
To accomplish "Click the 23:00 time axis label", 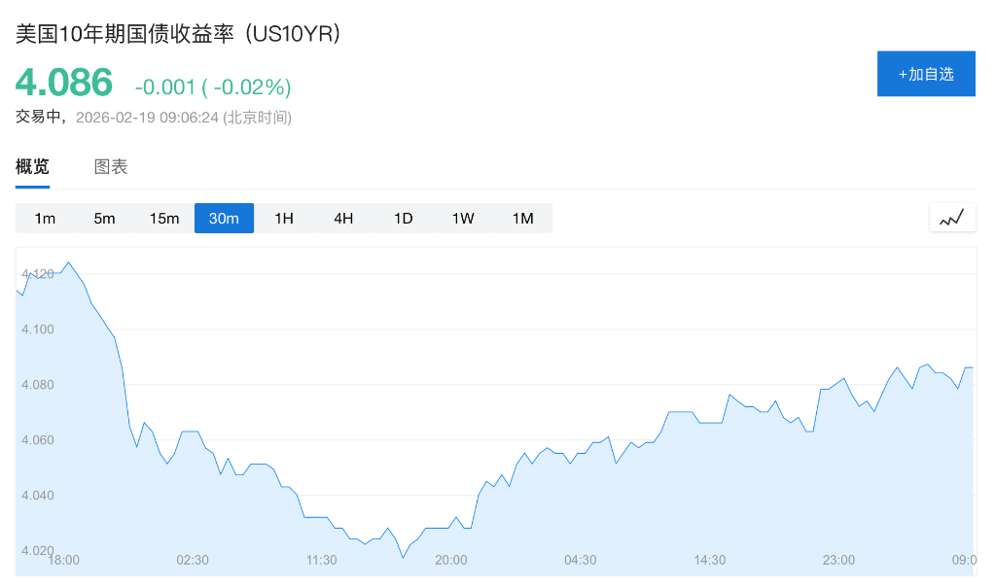I will (838, 560).
